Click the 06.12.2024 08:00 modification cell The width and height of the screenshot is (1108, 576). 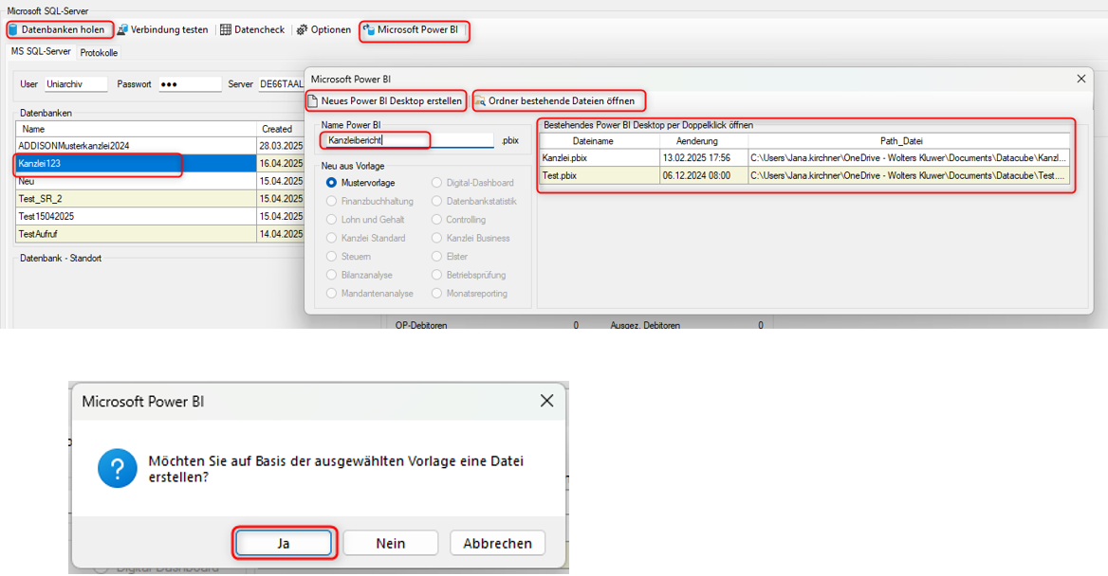(704, 176)
